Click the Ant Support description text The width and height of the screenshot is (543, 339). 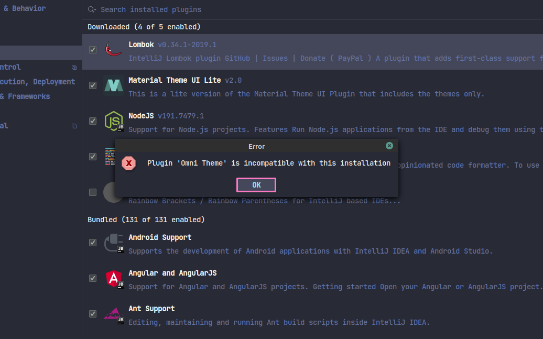point(279,323)
